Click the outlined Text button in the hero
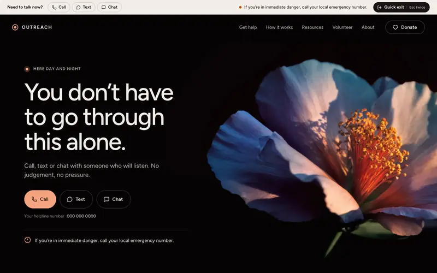Image resolution: width=437 pixels, height=273 pixels. (76, 199)
